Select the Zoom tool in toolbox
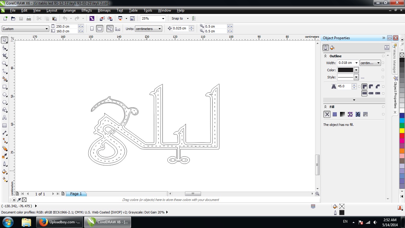 (x=4, y=64)
